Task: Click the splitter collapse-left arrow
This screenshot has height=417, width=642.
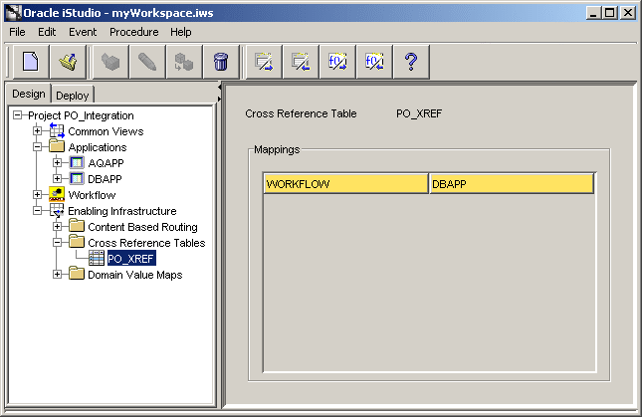Action: tap(220, 87)
